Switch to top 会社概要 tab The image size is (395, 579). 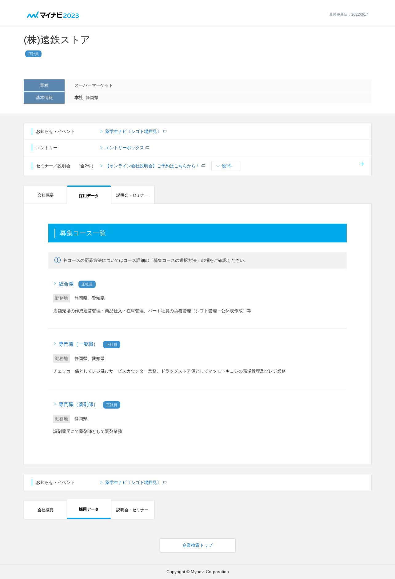46,195
